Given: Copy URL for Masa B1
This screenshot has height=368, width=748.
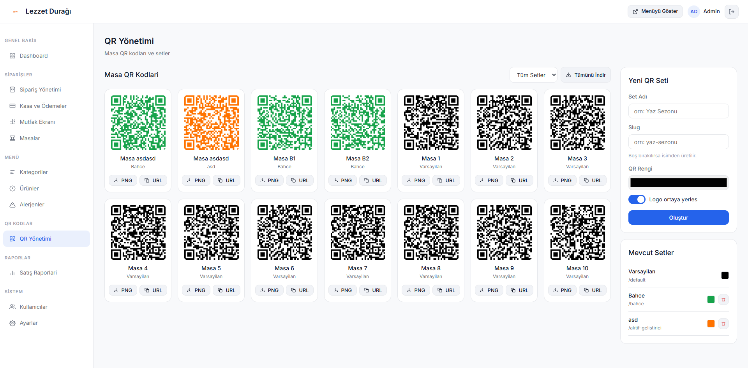Looking at the screenshot, I should click(300, 180).
